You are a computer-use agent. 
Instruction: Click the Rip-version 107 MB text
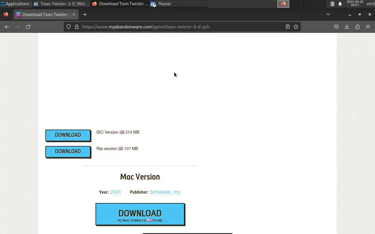point(117,149)
